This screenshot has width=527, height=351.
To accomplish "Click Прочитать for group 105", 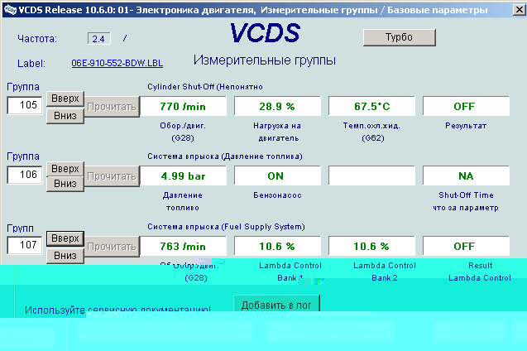I will (x=112, y=107).
